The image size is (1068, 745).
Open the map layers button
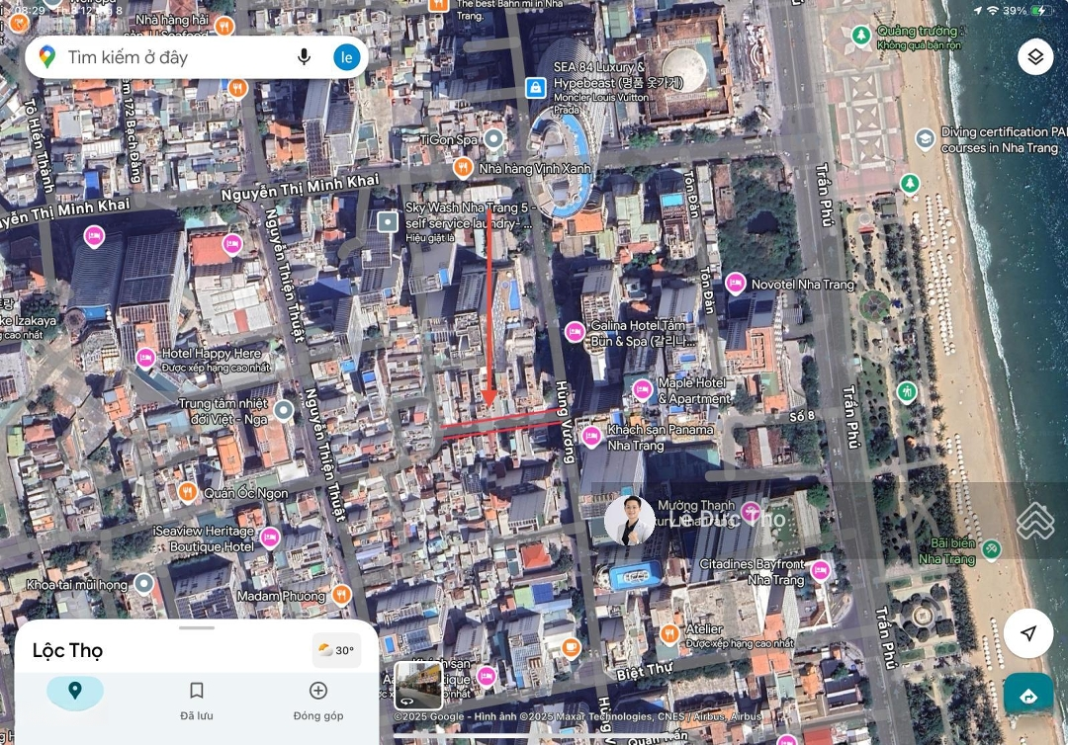pyautogui.click(x=1034, y=57)
